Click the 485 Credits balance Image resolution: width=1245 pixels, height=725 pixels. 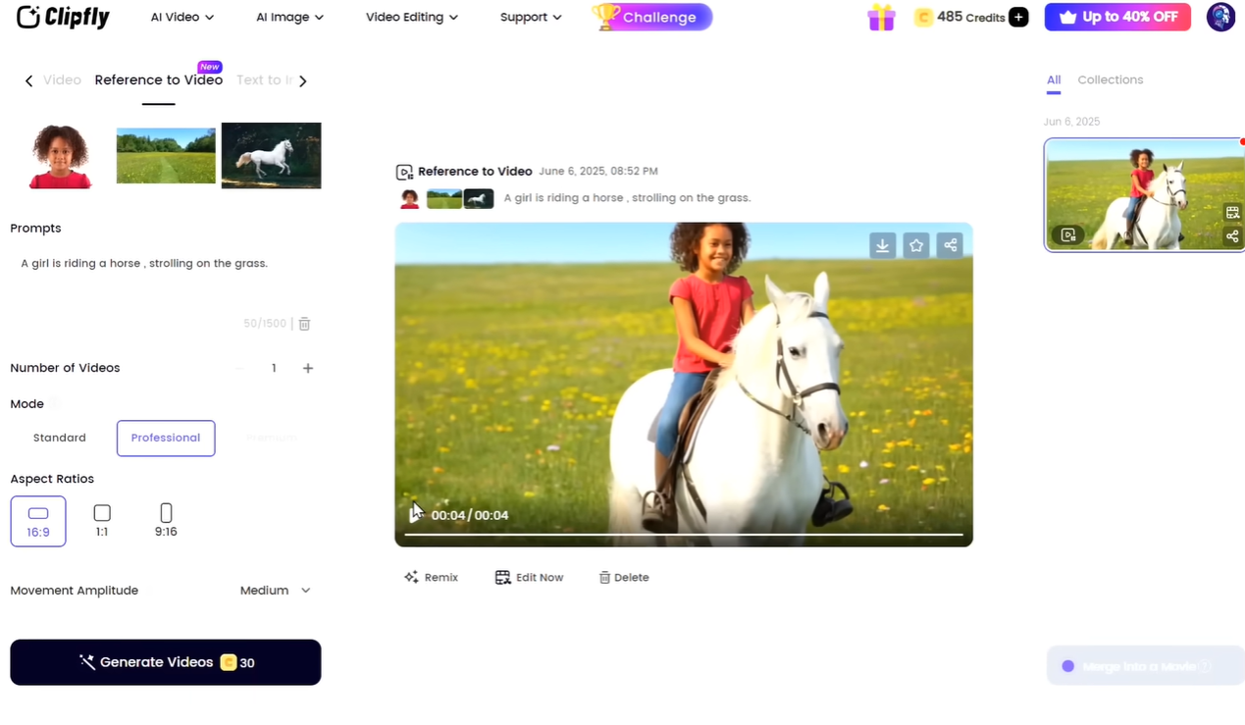960,18
